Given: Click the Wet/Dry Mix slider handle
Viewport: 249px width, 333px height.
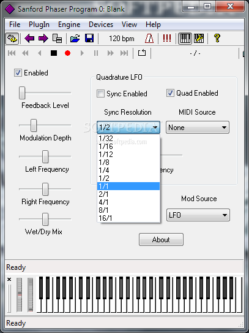Looking at the screenshot, I should click(x=45, y=219).
